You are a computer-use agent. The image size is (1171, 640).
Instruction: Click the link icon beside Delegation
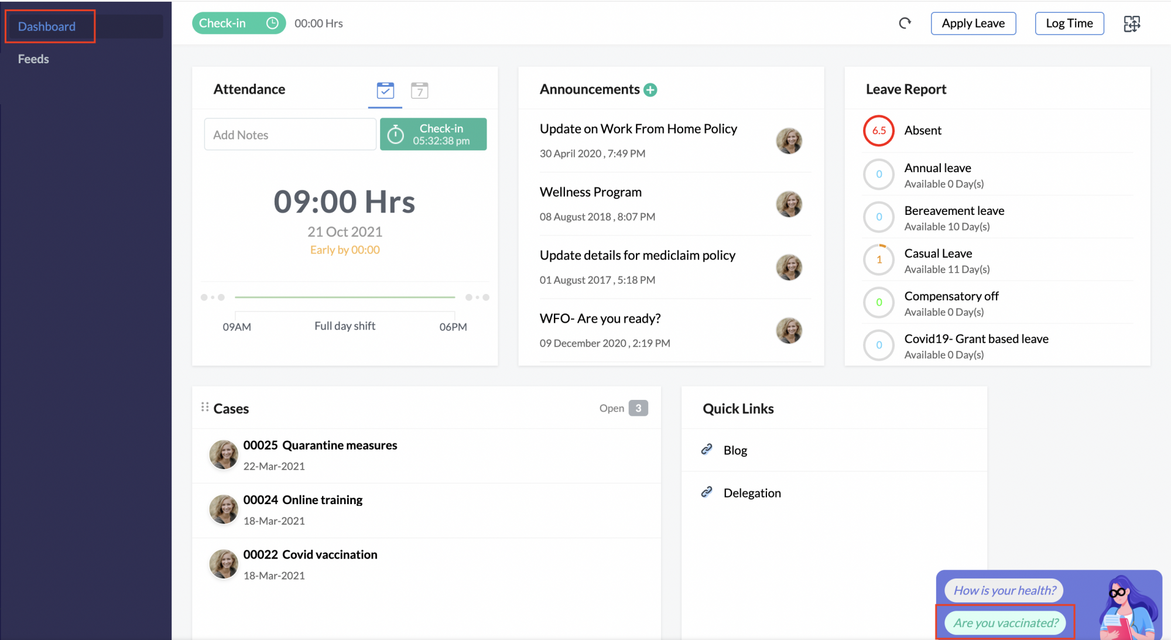[x=708, y=492]
